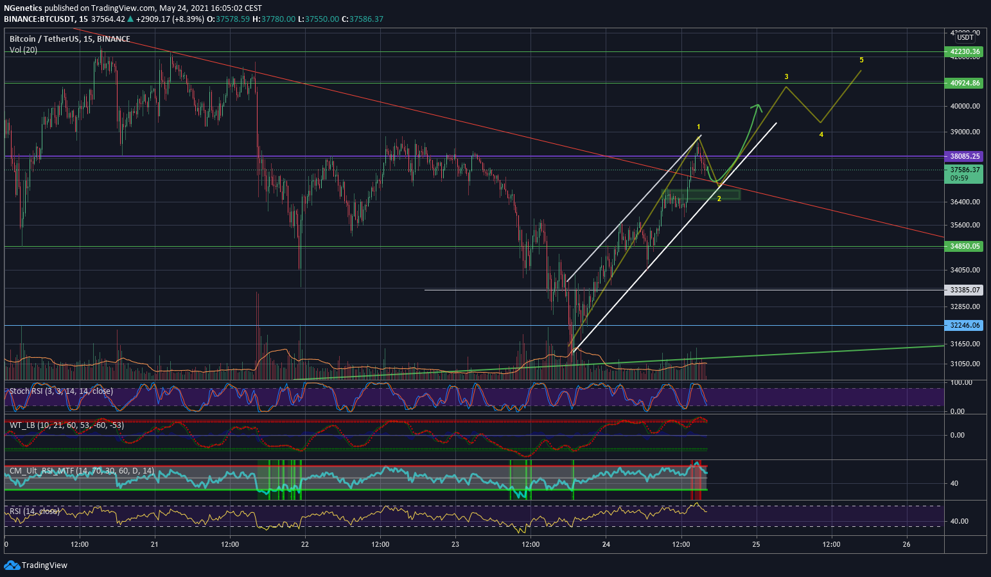Click the Vol (20) indicator label
This screenshot has height=577, width=991.
23,50
